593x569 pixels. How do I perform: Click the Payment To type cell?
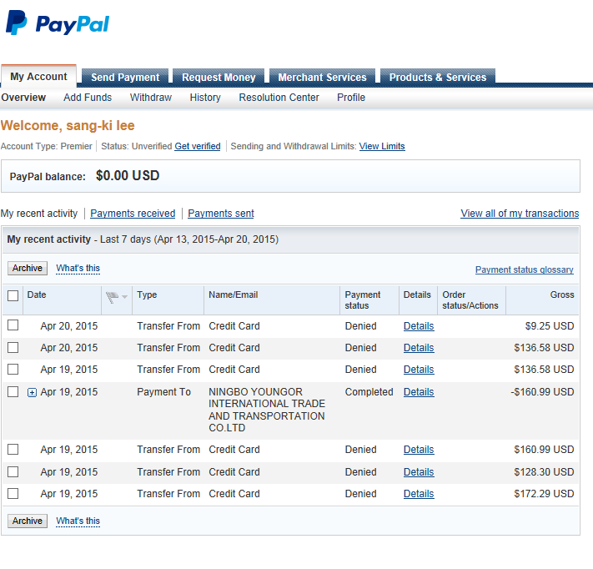click(163, 392)
